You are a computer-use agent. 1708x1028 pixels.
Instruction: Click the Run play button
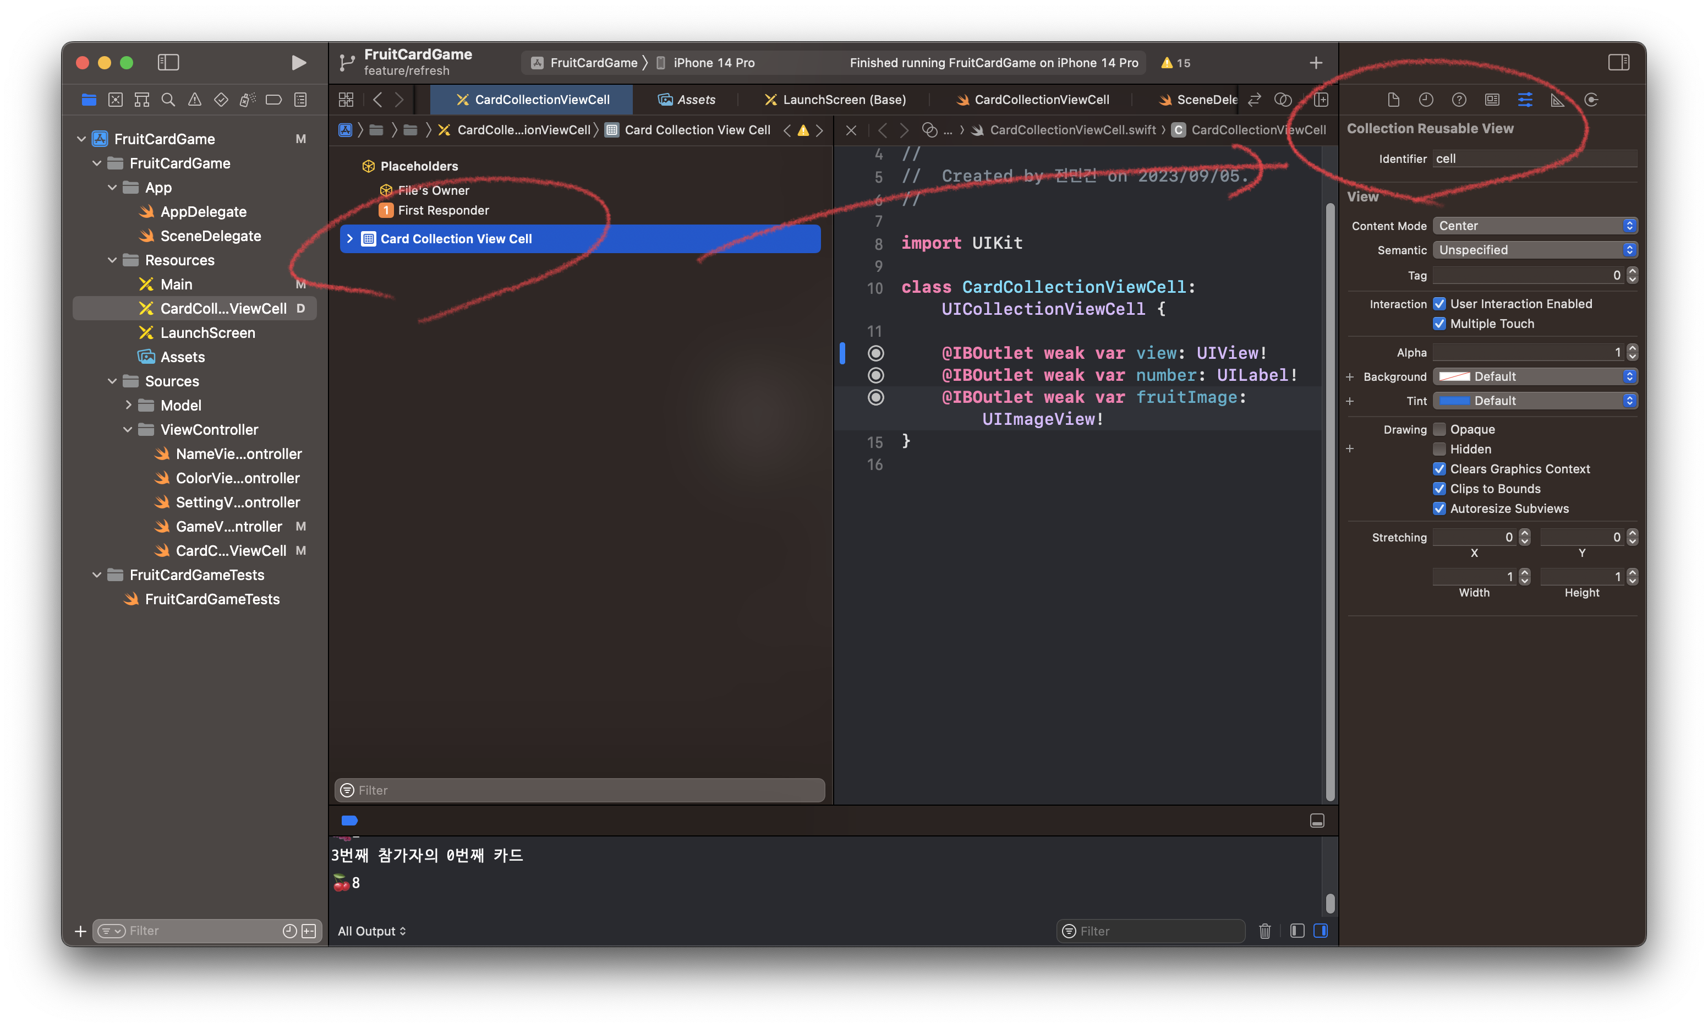point(299,62)
